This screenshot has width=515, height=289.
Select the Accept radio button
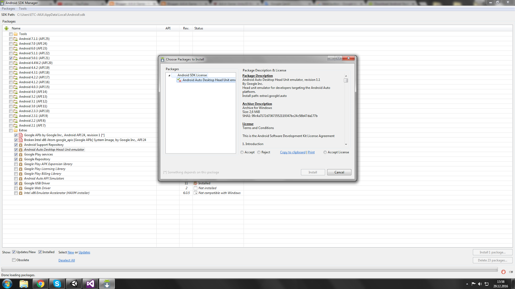242,153
